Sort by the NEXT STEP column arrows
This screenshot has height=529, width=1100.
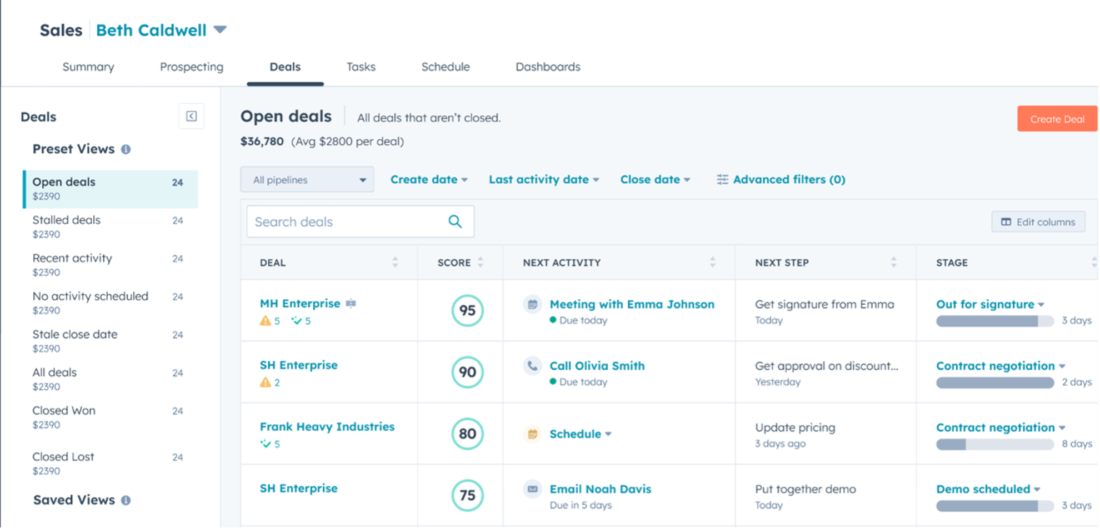(894, 262)
